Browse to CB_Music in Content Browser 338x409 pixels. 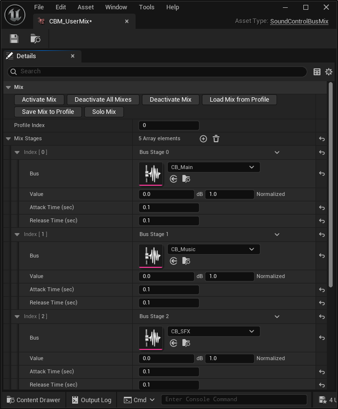click(x=186, y=261)
